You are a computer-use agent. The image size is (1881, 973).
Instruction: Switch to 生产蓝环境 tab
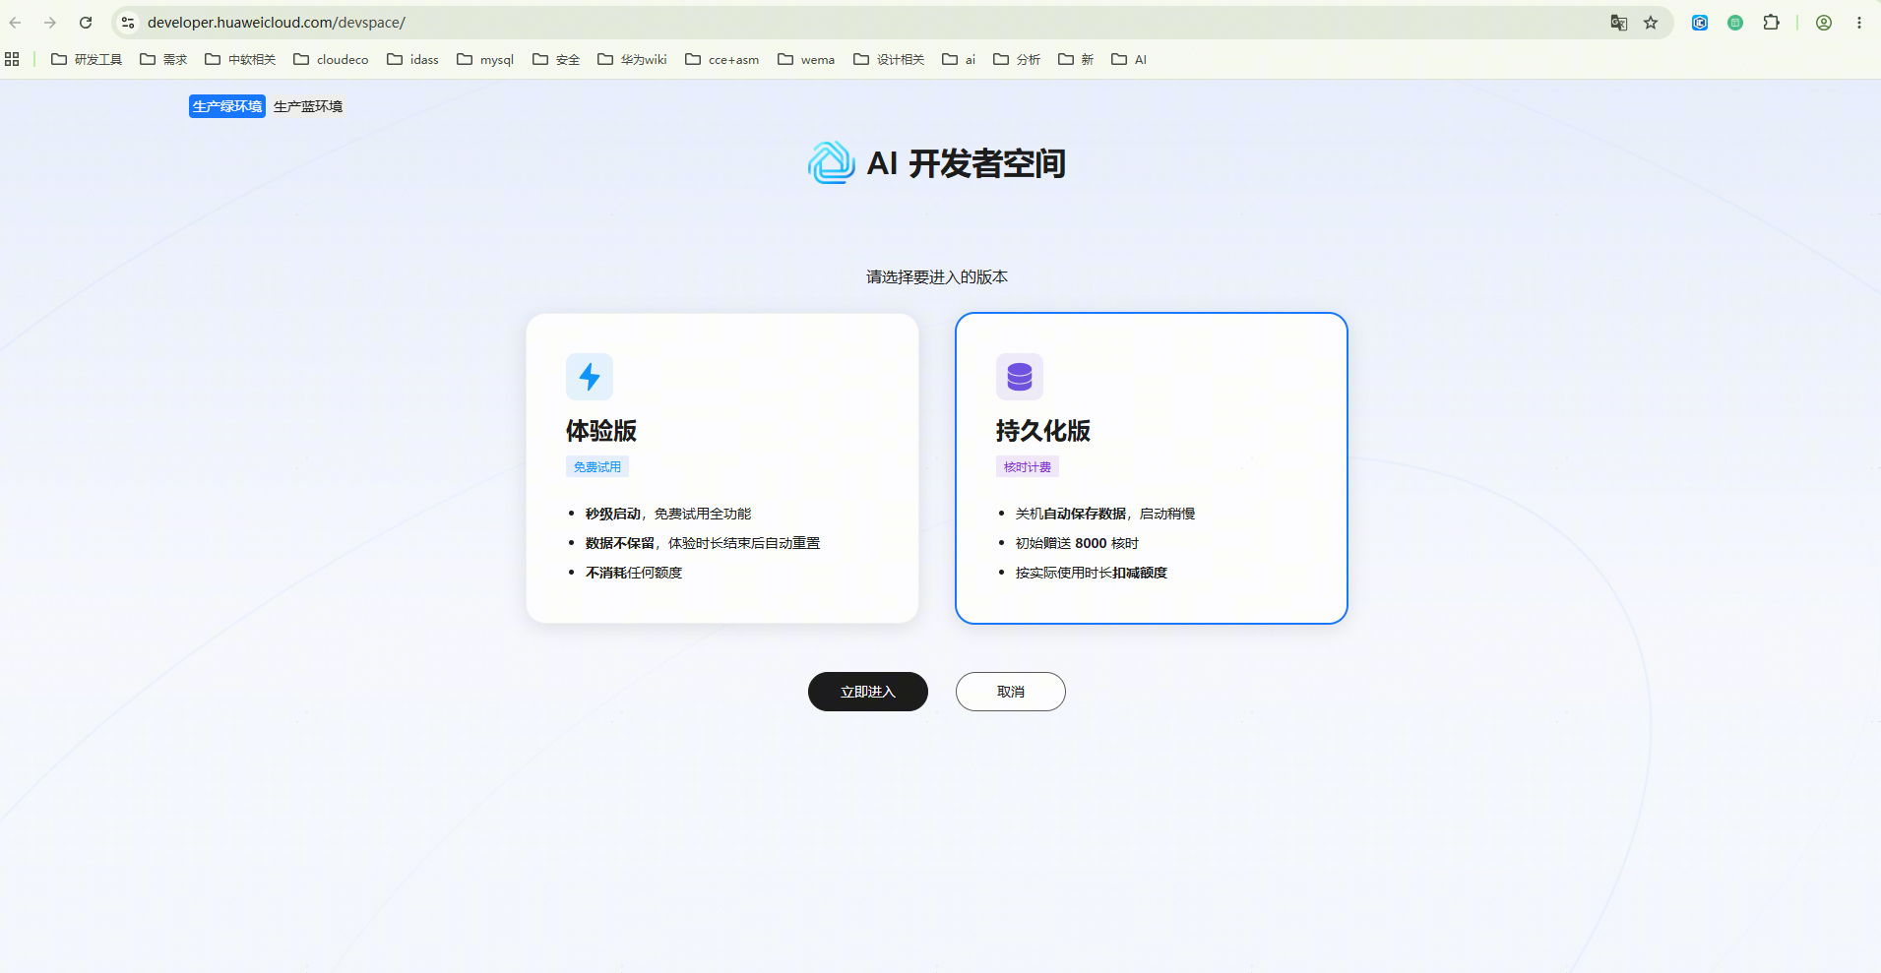click(x=308, y=106)
